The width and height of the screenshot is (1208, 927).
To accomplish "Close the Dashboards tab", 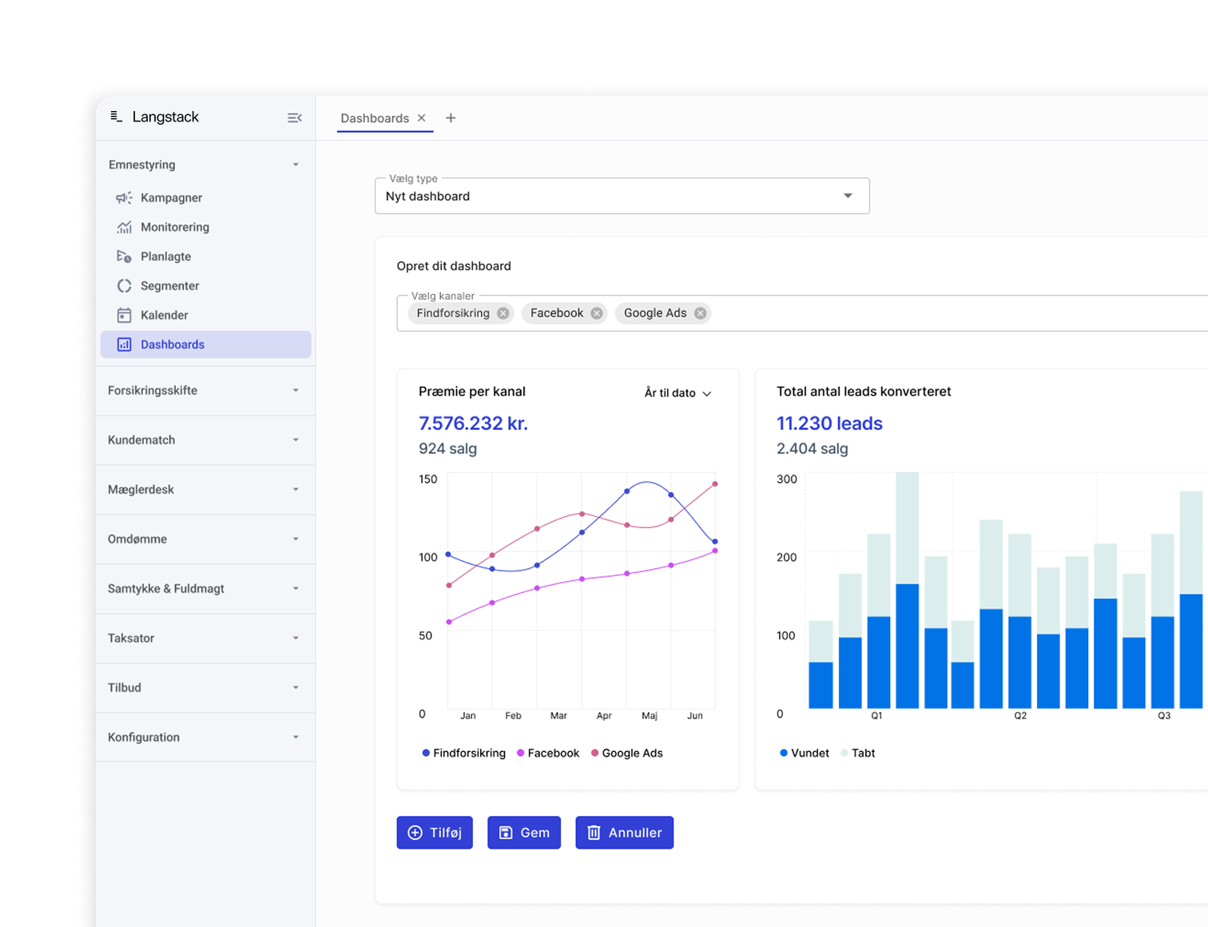I will 422,117.
